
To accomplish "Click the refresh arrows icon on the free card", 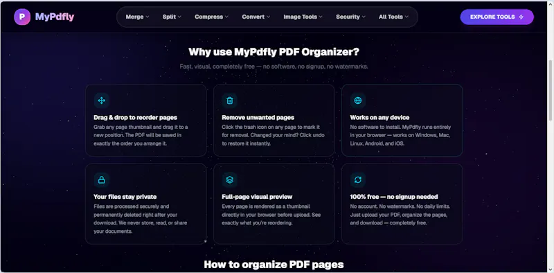I will click(x=358, y=180).
